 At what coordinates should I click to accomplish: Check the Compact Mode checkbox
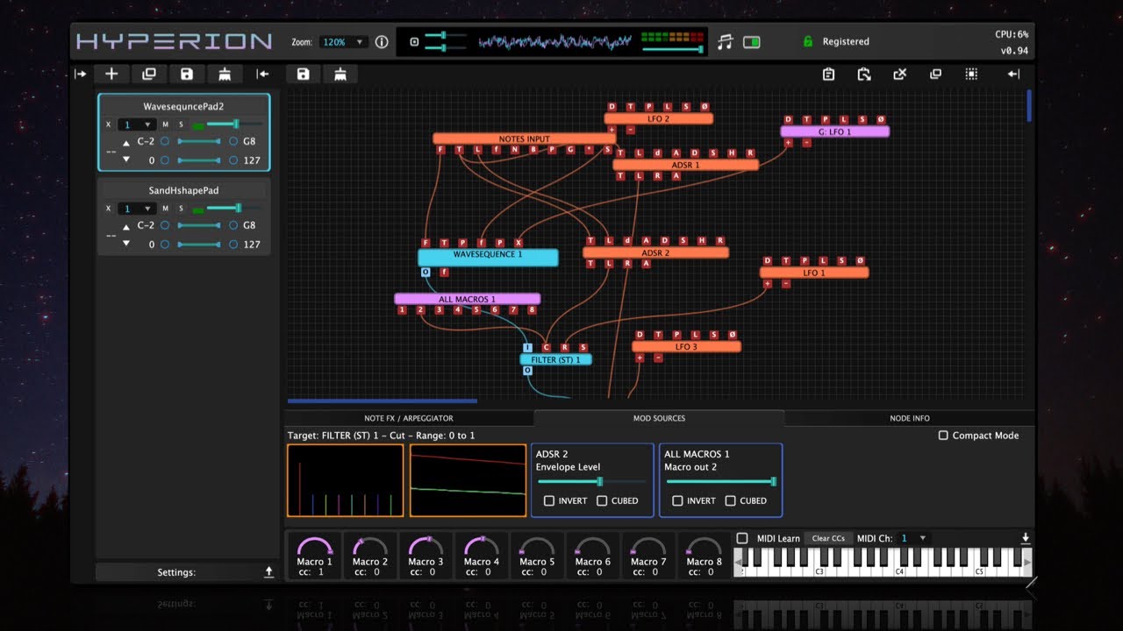click(x=943, y=436)
